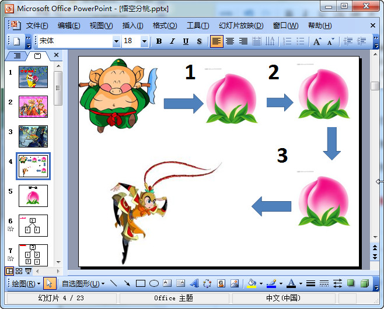Apply yellow fill color
This screenshot has width=384, height=309.
click(x=252, y=283)
